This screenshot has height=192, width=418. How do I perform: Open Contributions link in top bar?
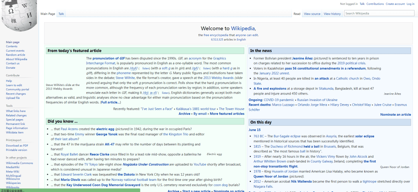[375, 4]
